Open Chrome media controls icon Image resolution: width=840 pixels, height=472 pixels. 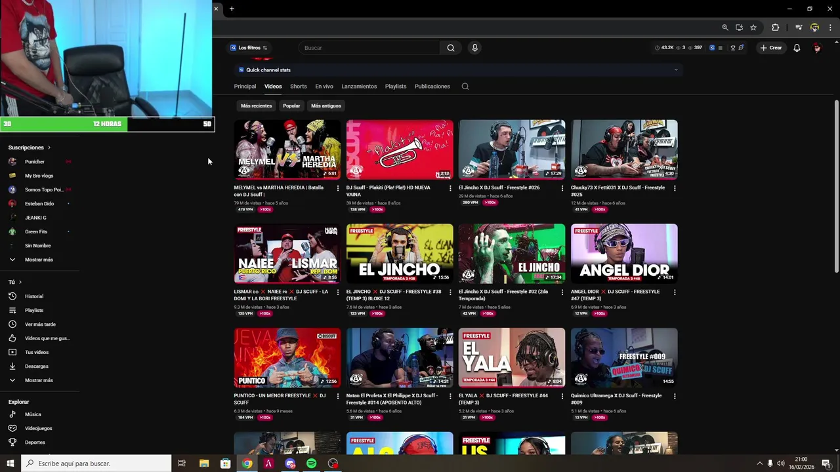(798, 28)
